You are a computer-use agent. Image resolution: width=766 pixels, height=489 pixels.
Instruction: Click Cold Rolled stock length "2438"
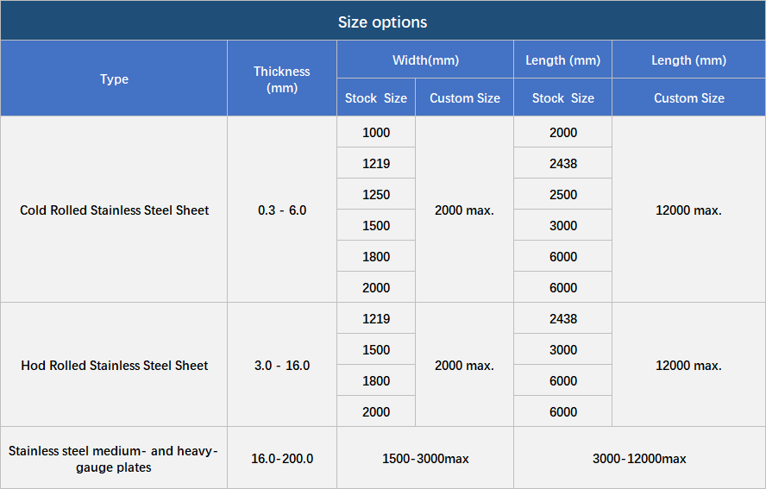point(562,163)
